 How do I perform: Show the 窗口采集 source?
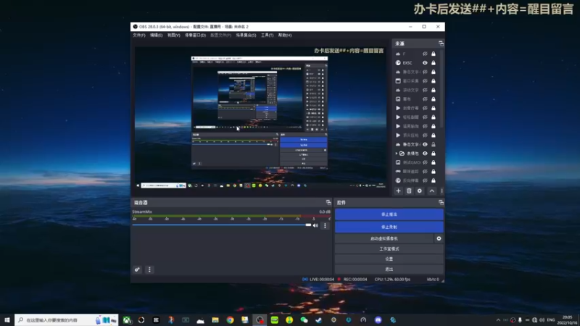pos(425,81)
